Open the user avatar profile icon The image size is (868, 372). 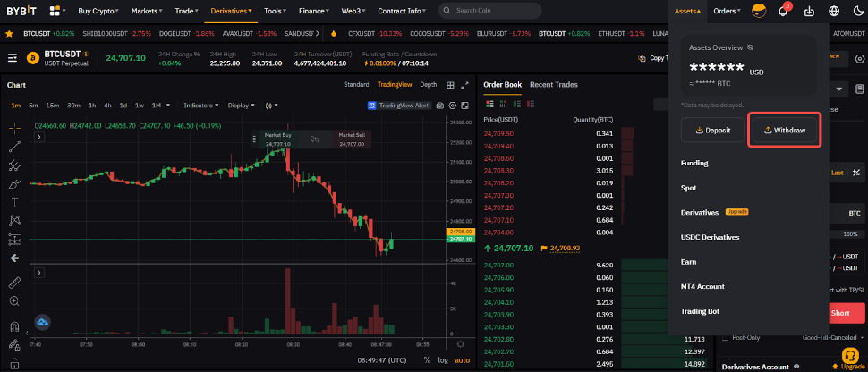759,11
